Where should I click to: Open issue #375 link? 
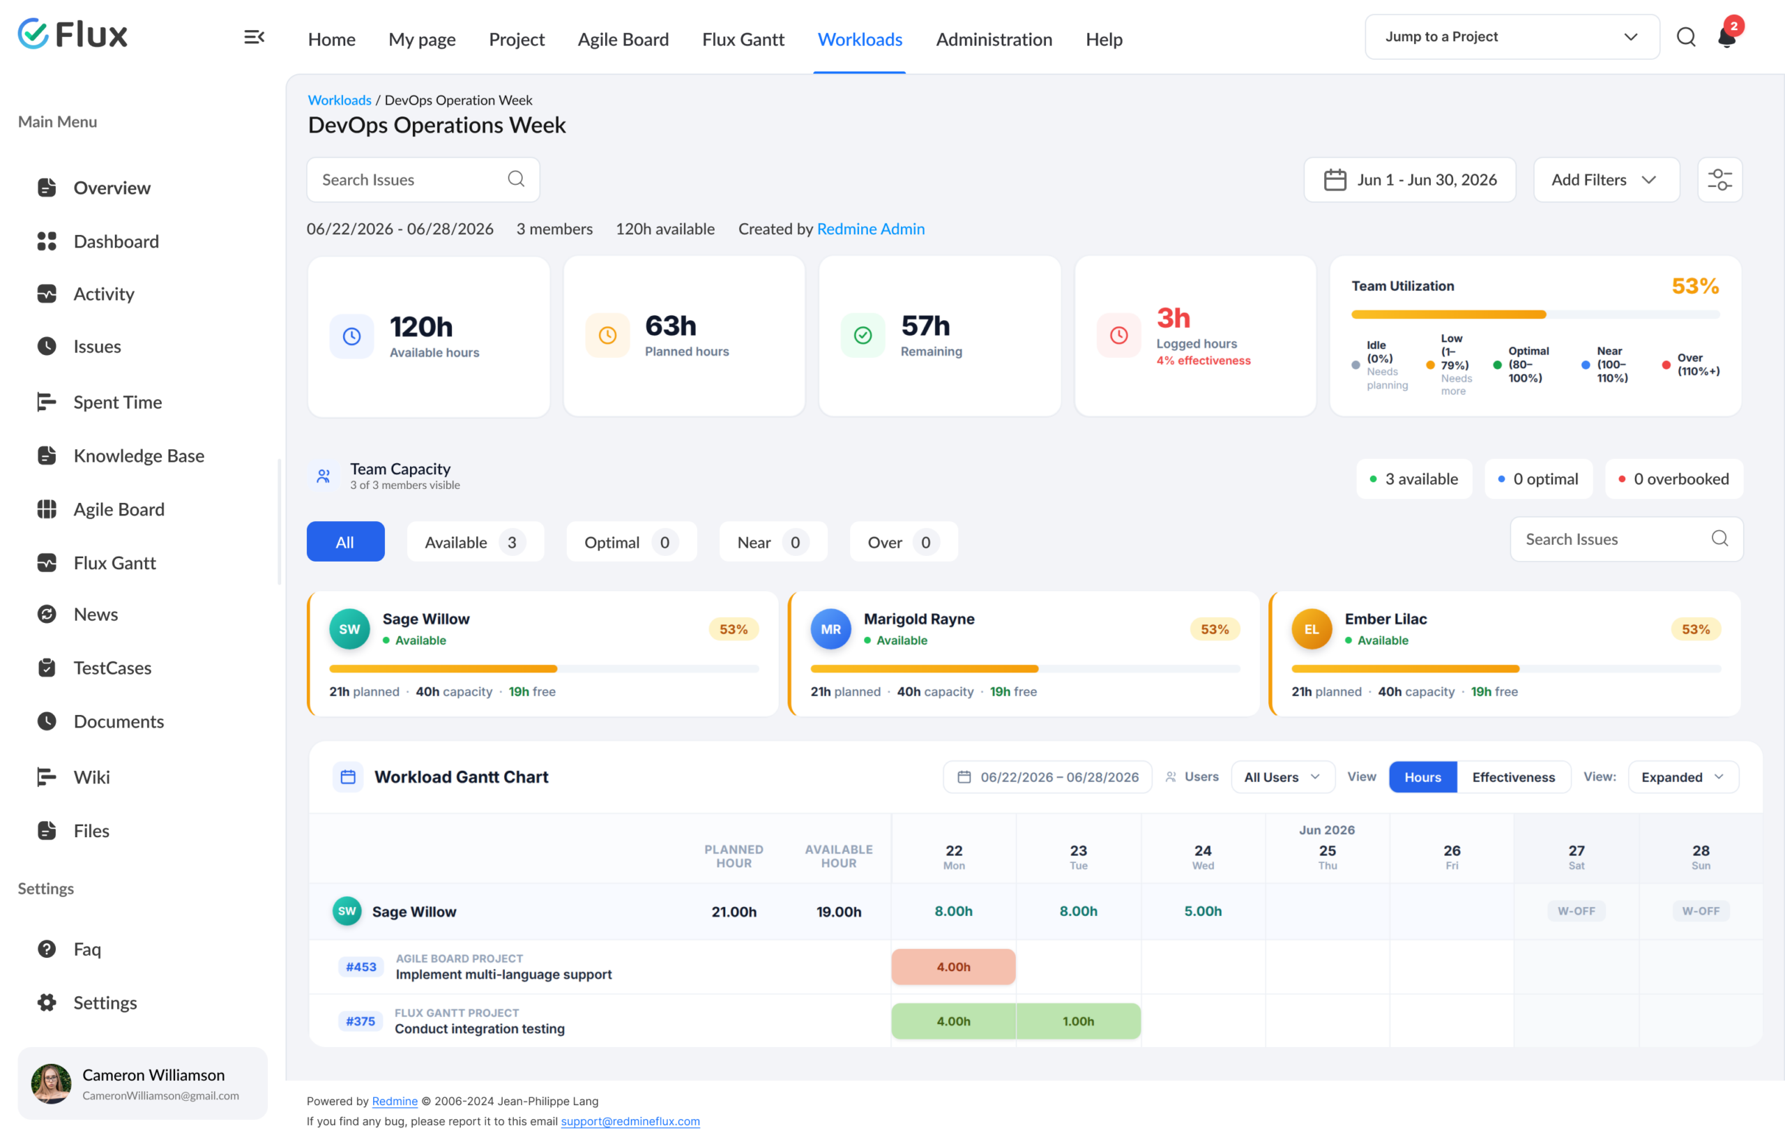coord(360,1021)
